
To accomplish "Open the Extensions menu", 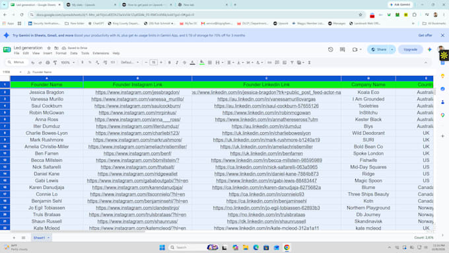I will tap(101, 54).
